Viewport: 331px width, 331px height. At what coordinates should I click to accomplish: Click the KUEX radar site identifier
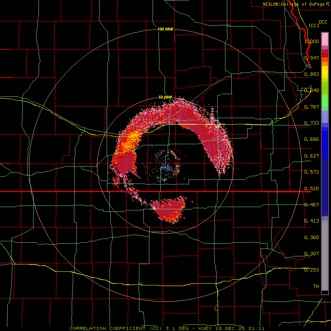pyautogui.click(x=205, y=328)
